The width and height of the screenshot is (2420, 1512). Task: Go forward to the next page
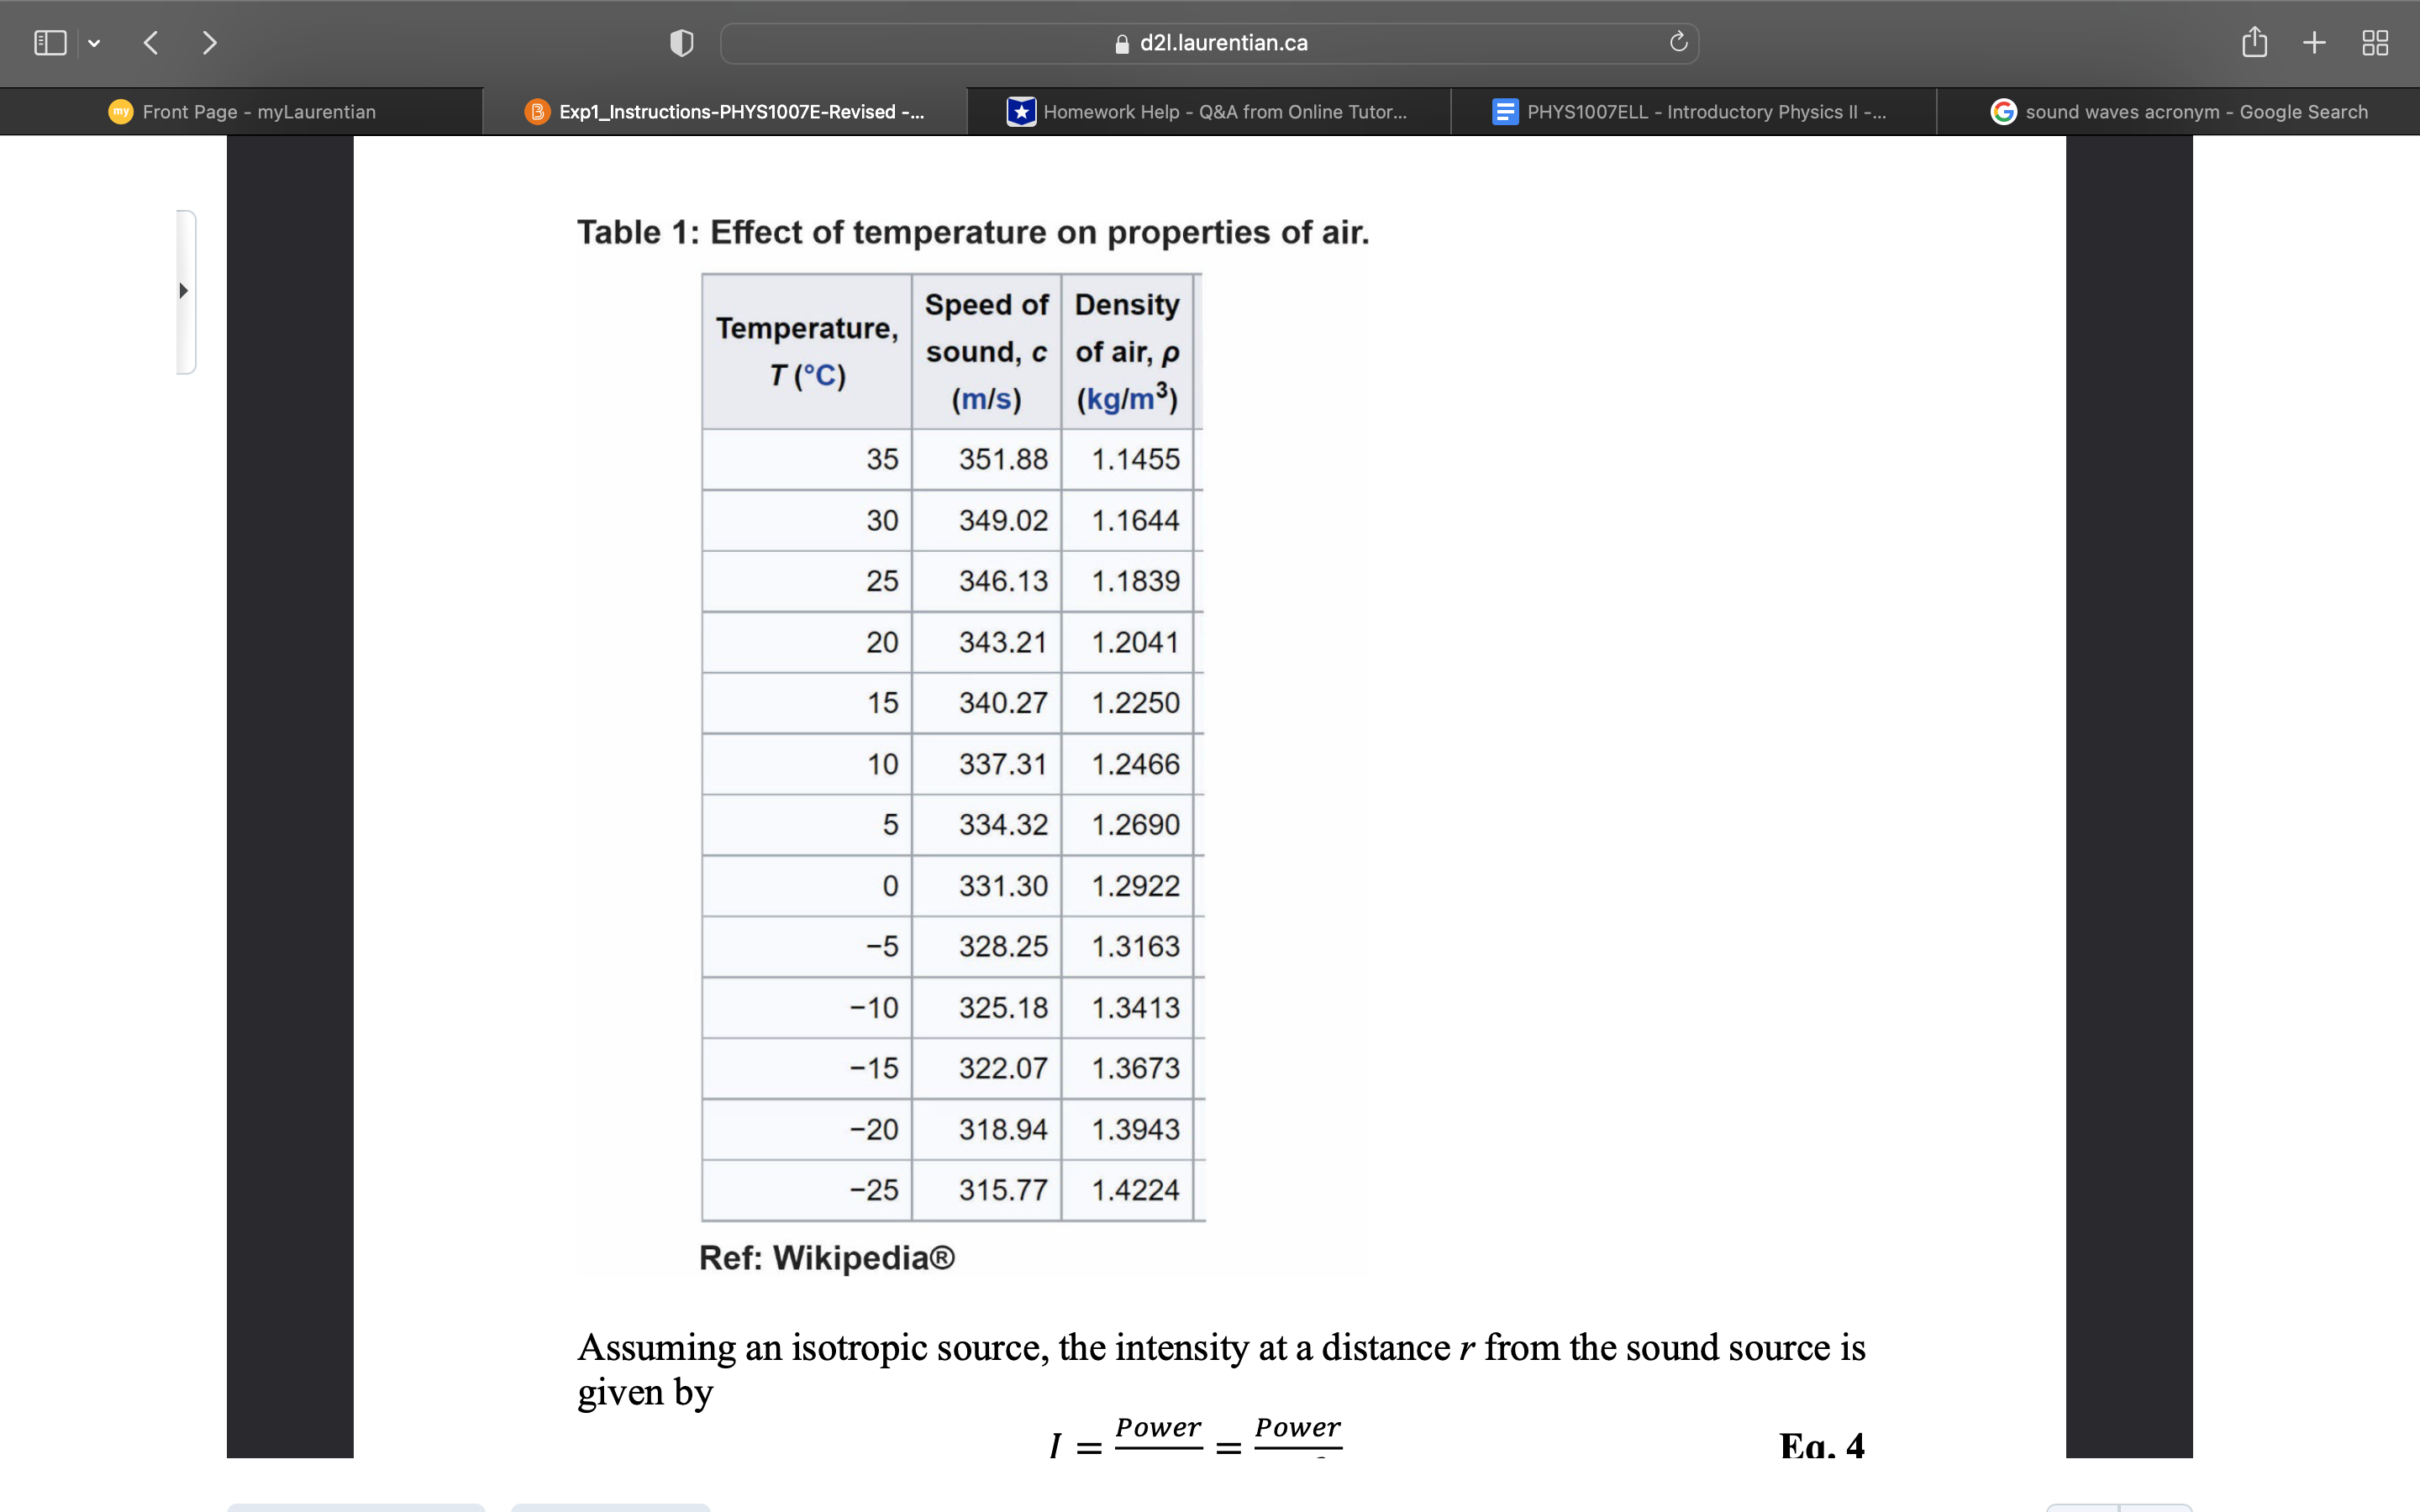click(x=209, y=43)
